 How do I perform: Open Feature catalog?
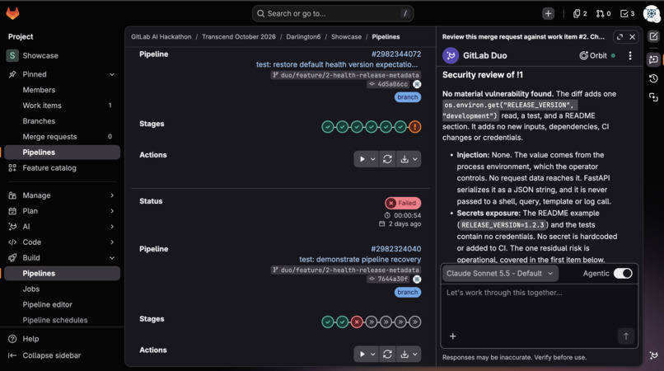click(63, 168)
